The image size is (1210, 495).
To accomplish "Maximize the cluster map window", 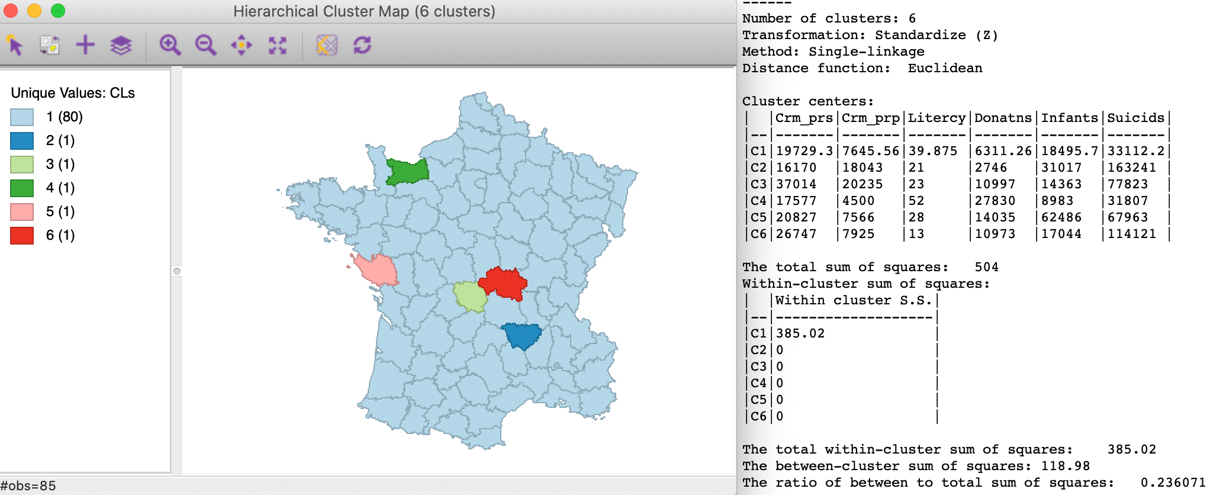I will [58, 11].
